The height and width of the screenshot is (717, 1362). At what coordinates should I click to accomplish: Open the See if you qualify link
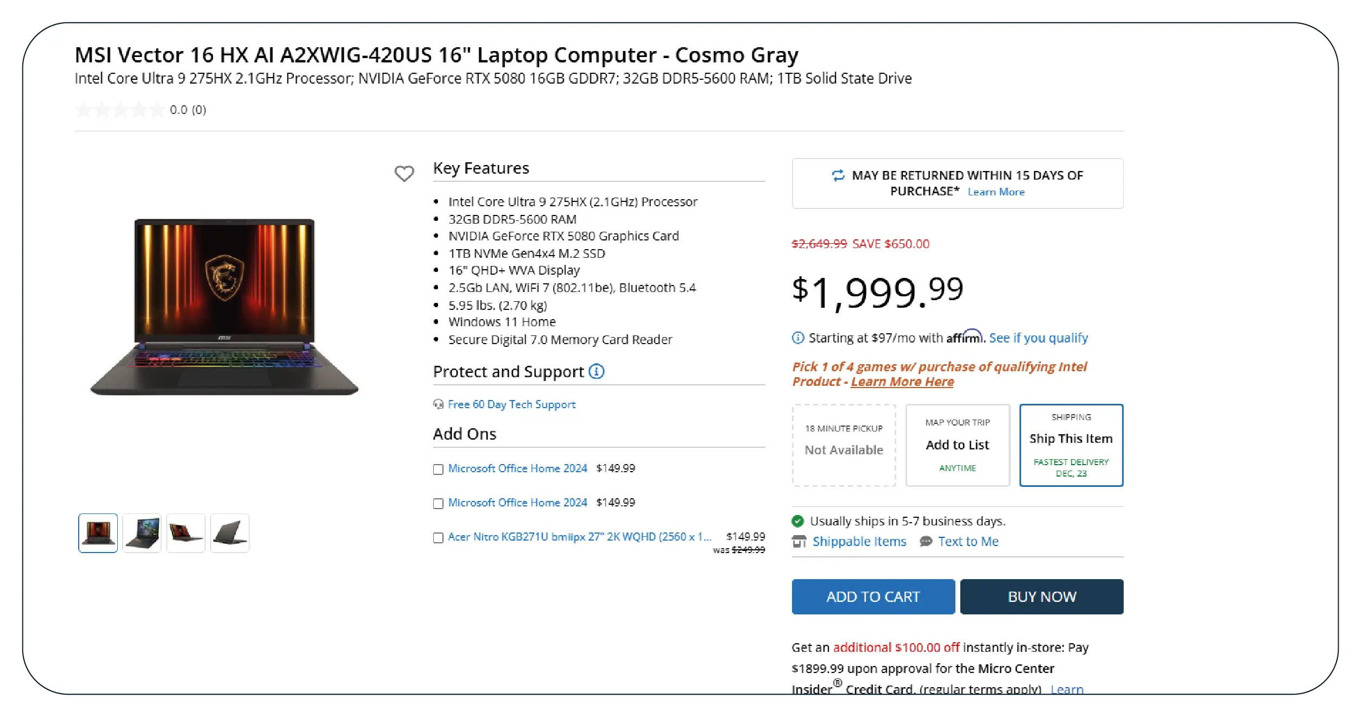(x=1038, y=338)
